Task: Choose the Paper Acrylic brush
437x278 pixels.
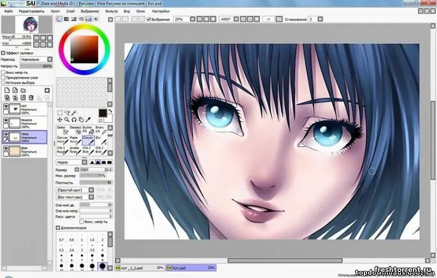Action: click(75, 141)
